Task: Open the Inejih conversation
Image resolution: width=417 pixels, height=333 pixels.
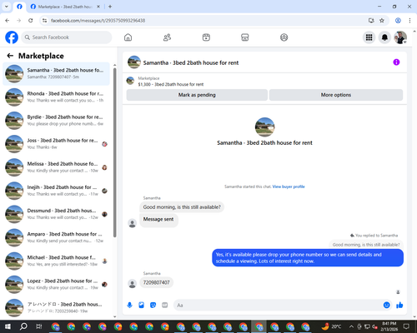Action: click(56, 191)
